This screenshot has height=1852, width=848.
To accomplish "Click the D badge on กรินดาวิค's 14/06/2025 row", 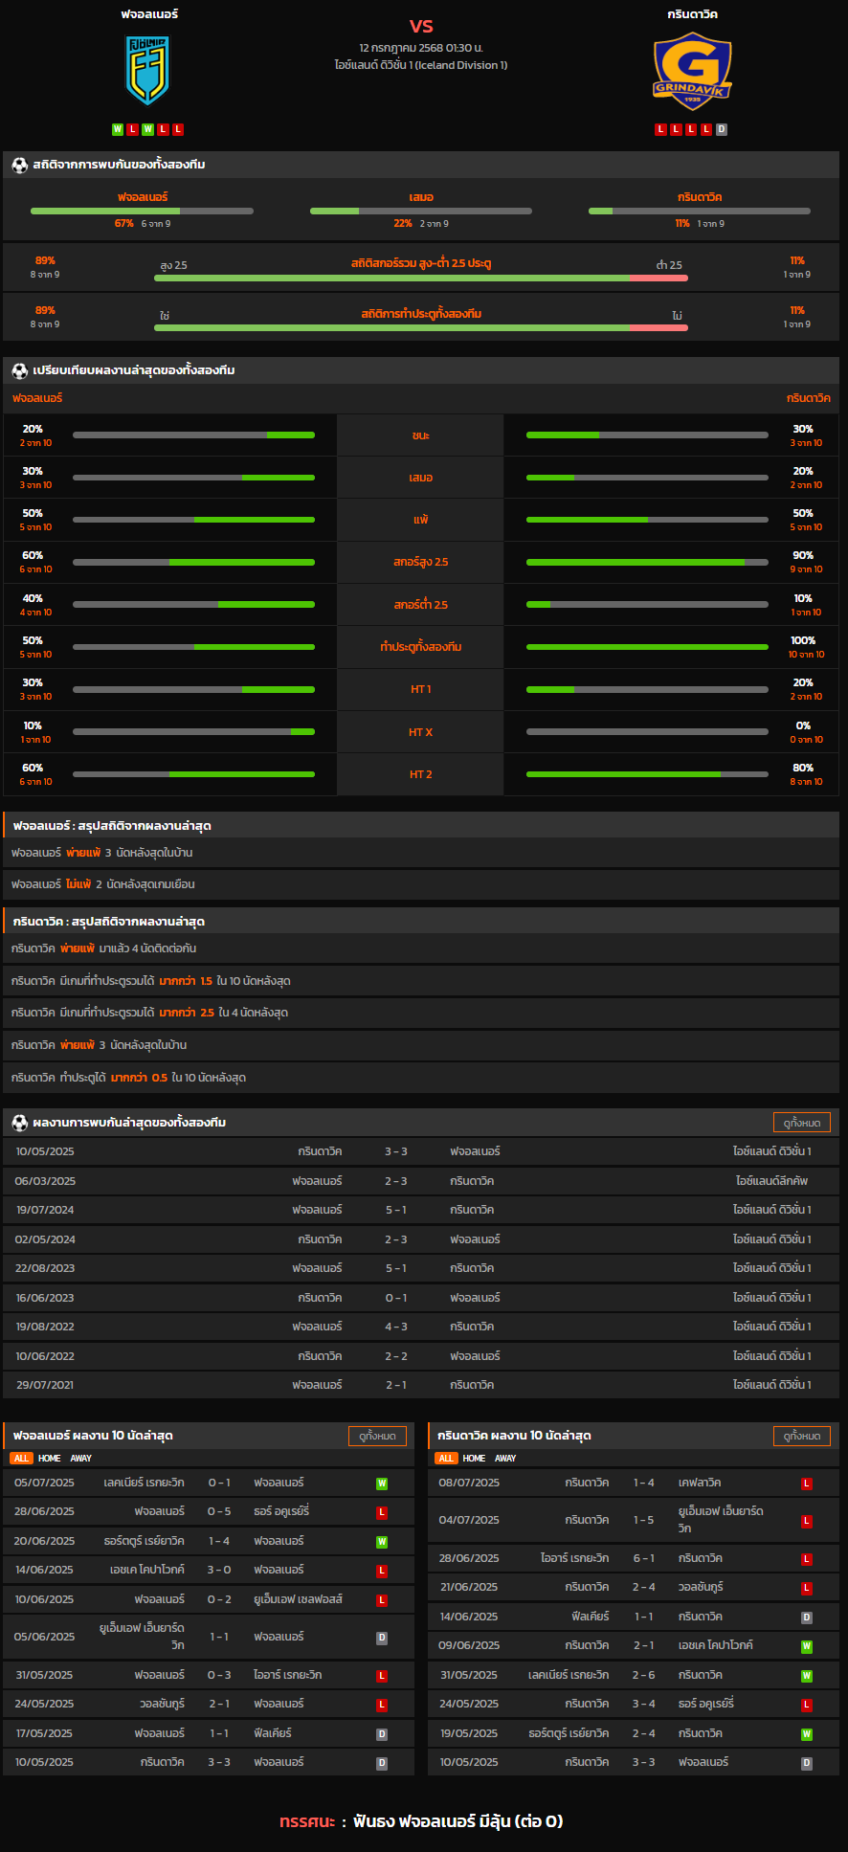I will pos(807,1618).
